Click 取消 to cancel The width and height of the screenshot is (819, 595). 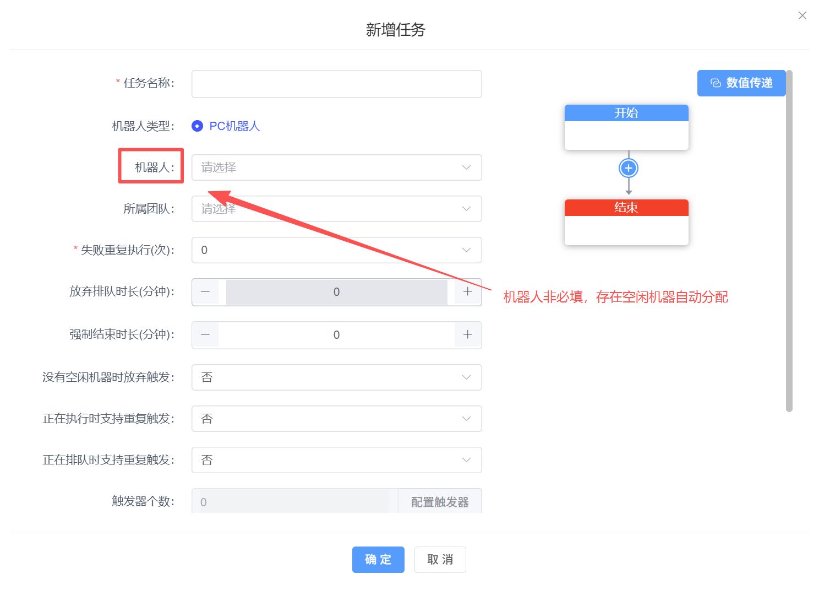click(x=440, y=560)
